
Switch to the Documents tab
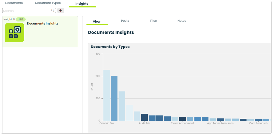14,3
